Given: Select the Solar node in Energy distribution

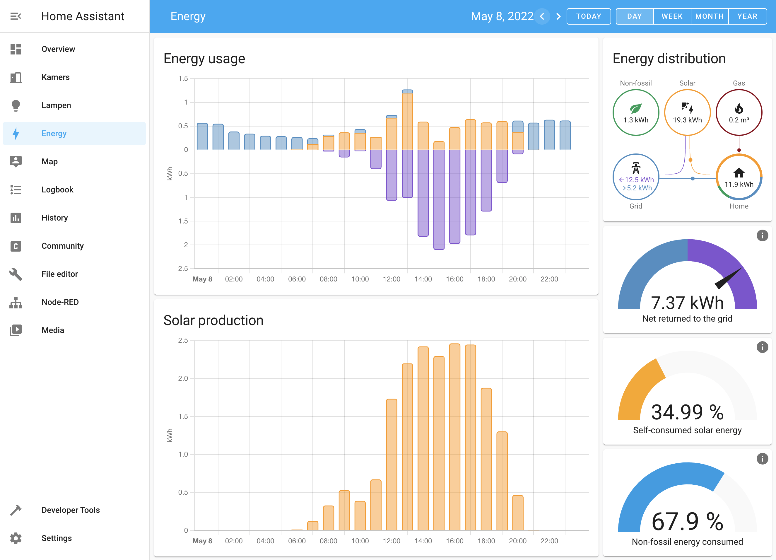Looking at the screenshot, I should point(687,112).
